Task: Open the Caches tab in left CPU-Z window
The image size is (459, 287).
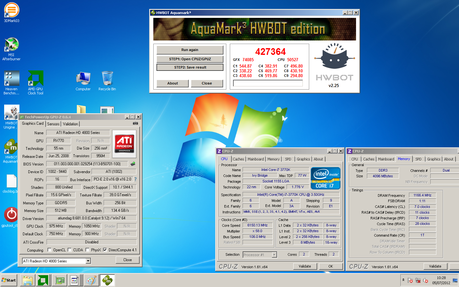Action: [x=238, y=159]
